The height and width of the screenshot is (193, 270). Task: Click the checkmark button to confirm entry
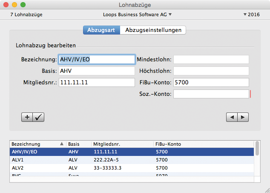click(x=38, y=117)
